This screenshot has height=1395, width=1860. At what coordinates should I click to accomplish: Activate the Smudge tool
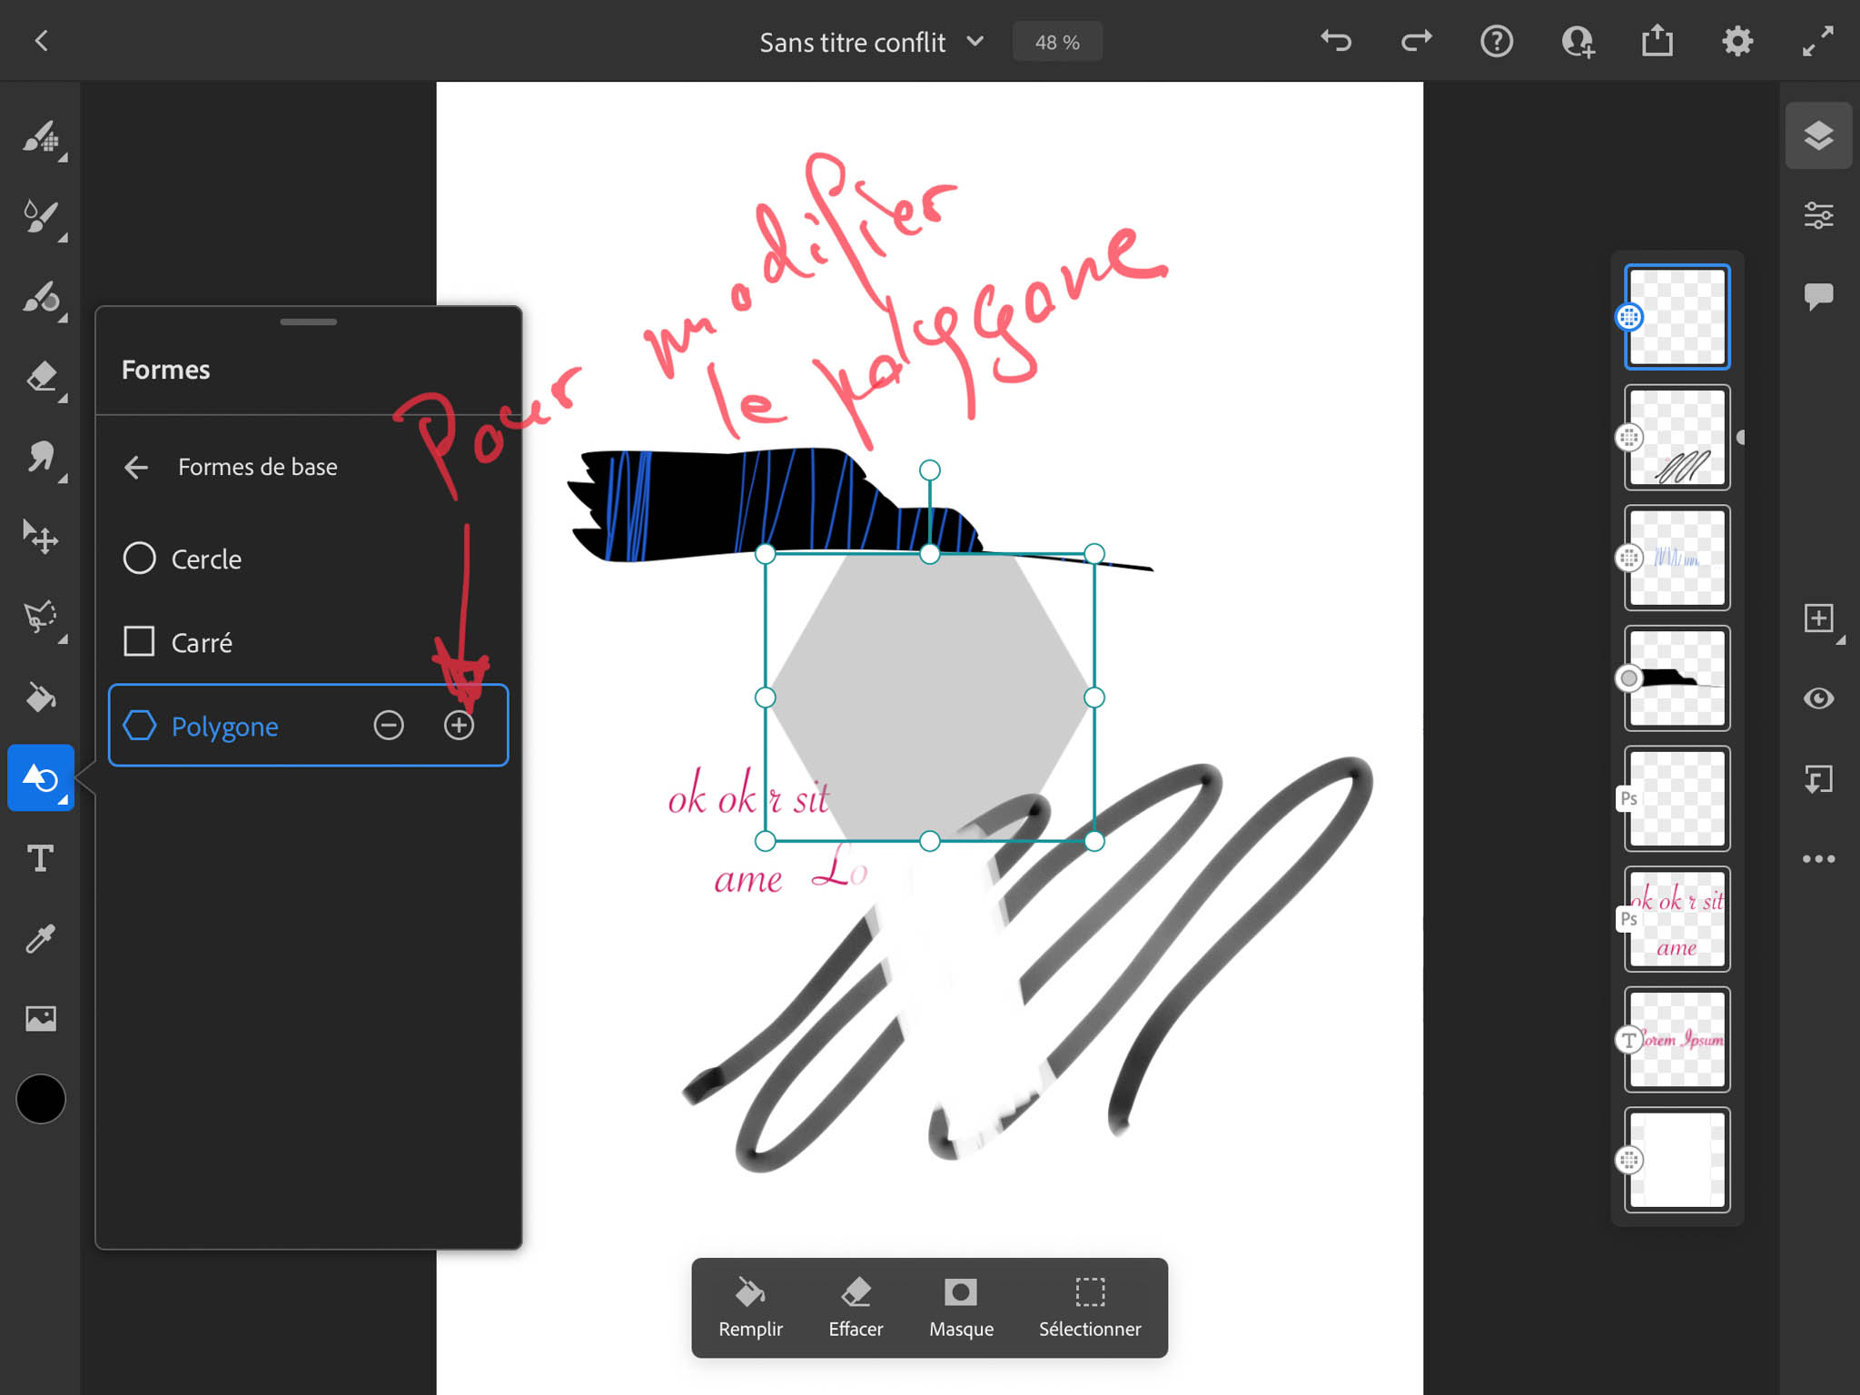pyautogui.click(x=40, y=457)
